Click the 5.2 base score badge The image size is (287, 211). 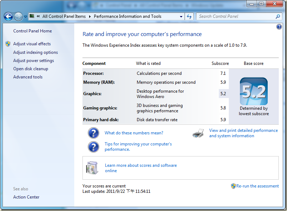click(x=254, y=91)
